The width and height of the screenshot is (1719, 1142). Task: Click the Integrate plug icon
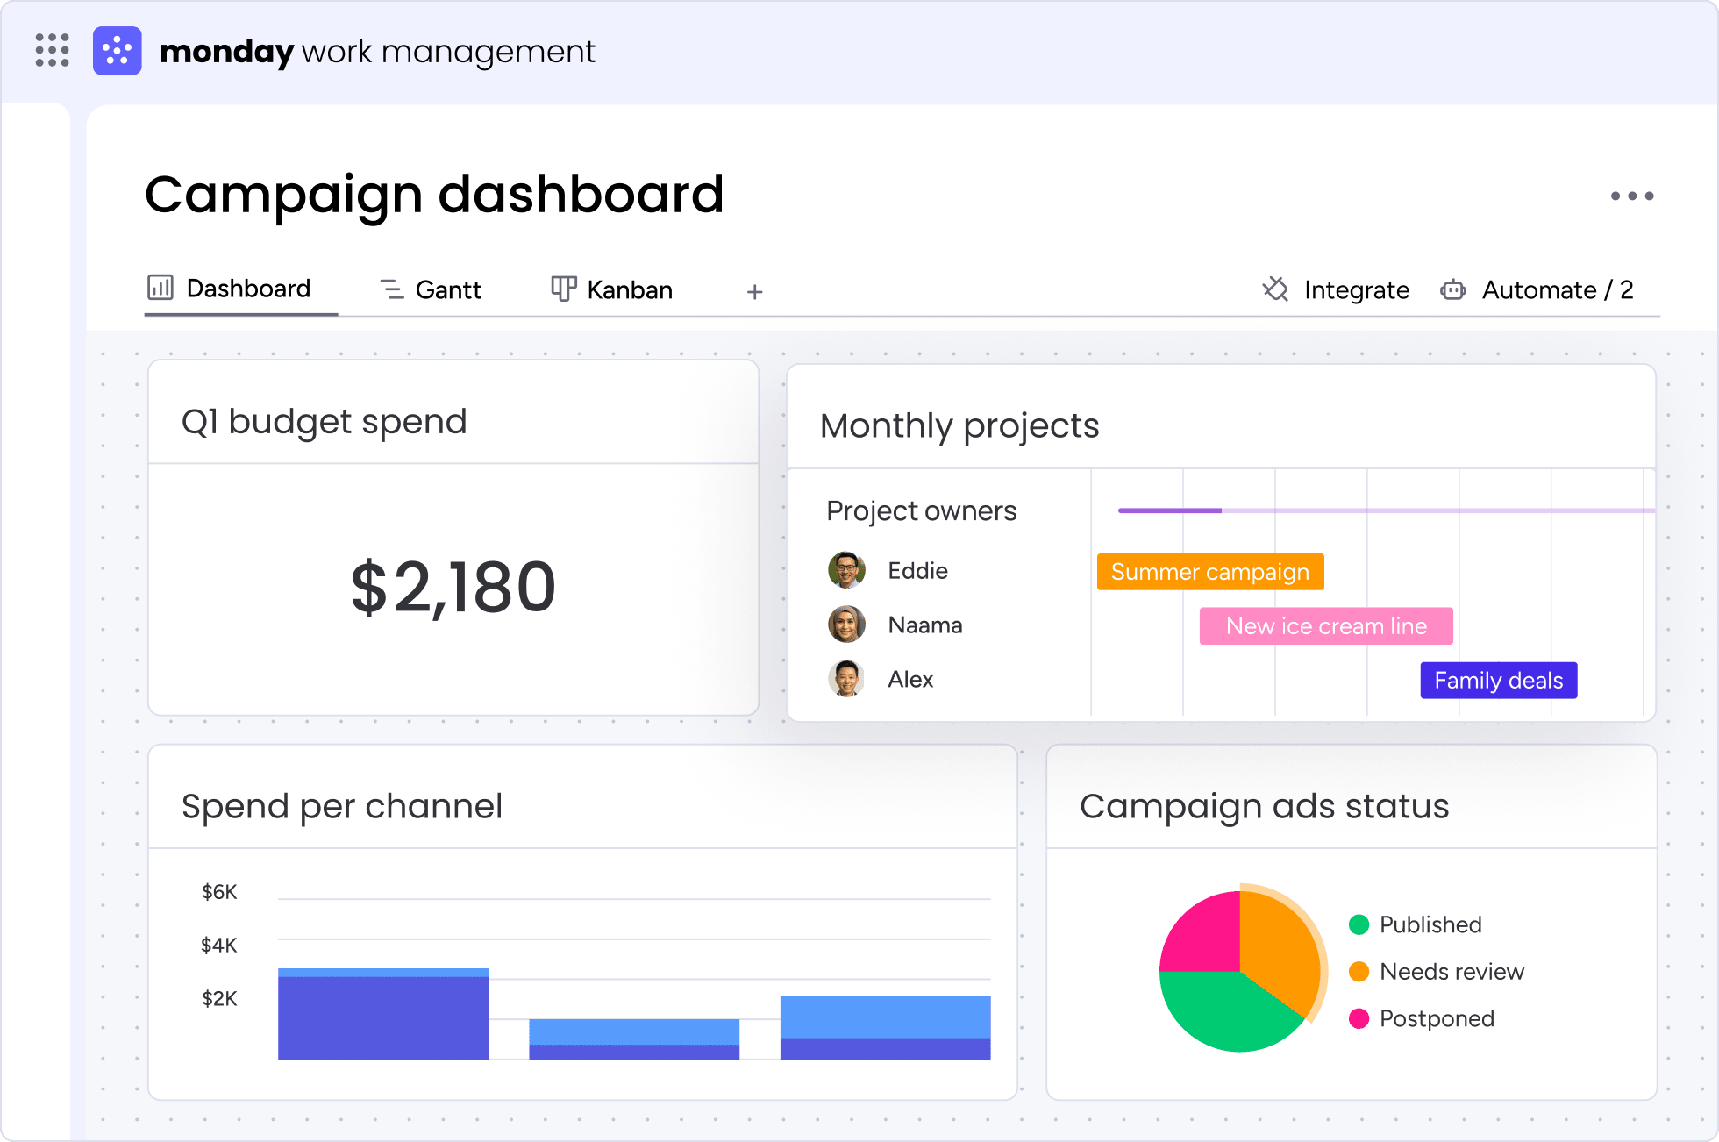pyautogui.click(x=1275, y=289)
